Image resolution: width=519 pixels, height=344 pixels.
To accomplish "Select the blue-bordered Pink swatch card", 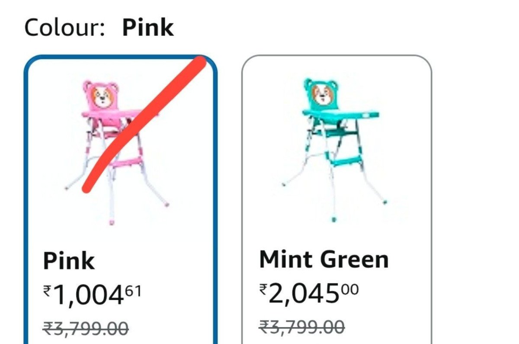I will 120,199.
